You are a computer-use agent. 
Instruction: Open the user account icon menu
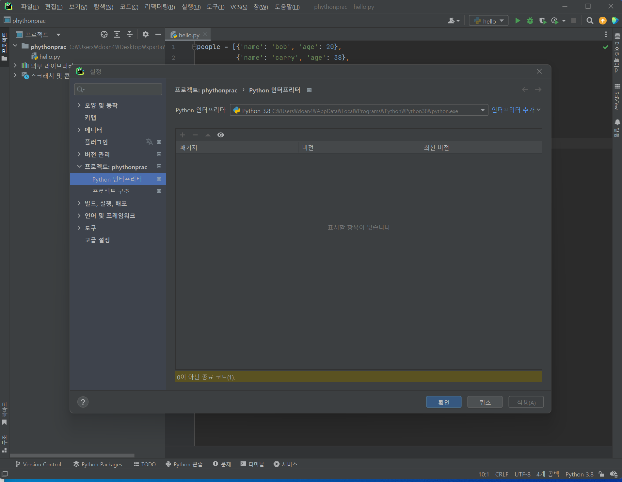pos(454,21)
